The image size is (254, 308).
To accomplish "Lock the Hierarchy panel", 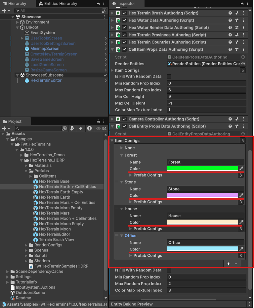I will tap(98, 3).
